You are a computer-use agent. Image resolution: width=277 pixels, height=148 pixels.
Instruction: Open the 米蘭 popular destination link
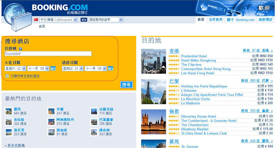coord(60,109)
